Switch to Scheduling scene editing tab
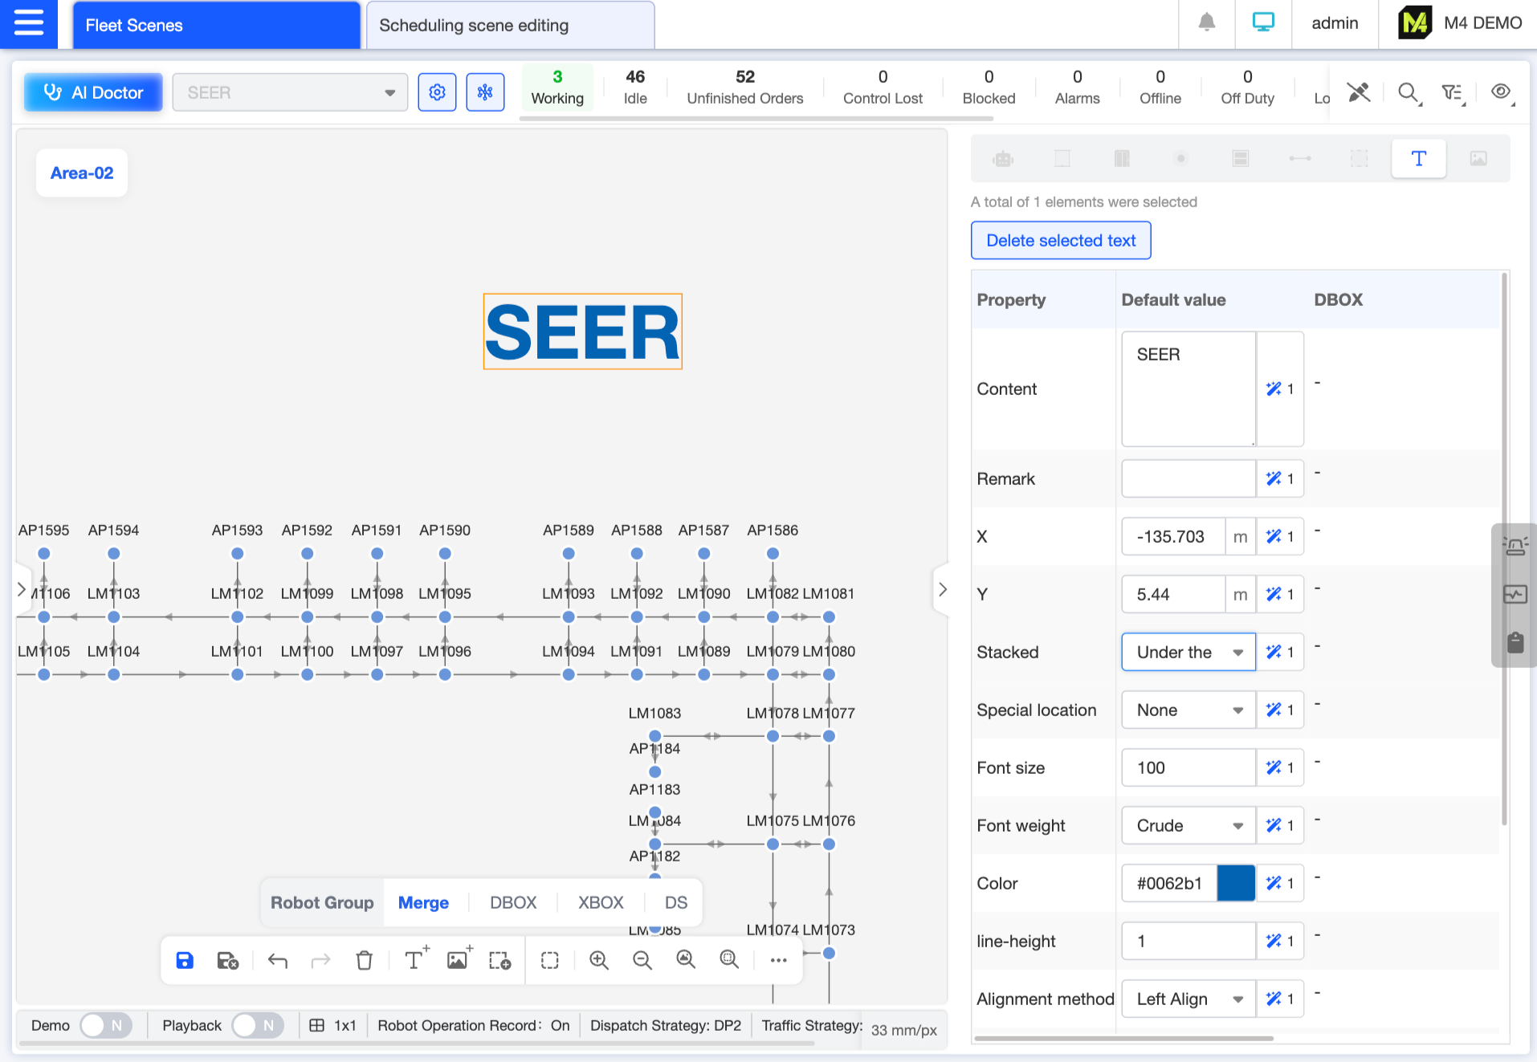This screenshot has width=1537, height=1062. click(x=510, y=25)
